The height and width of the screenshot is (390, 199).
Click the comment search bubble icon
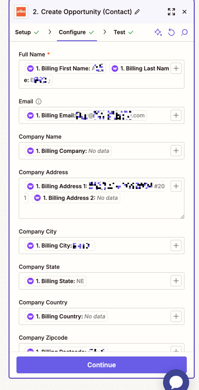pos(184,32)
